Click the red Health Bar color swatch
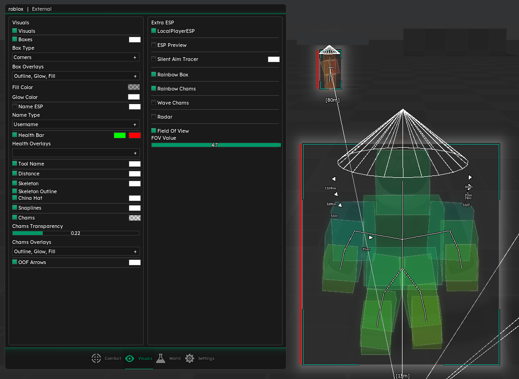This screenshot has height=379, width=519. tap(135, 135)
